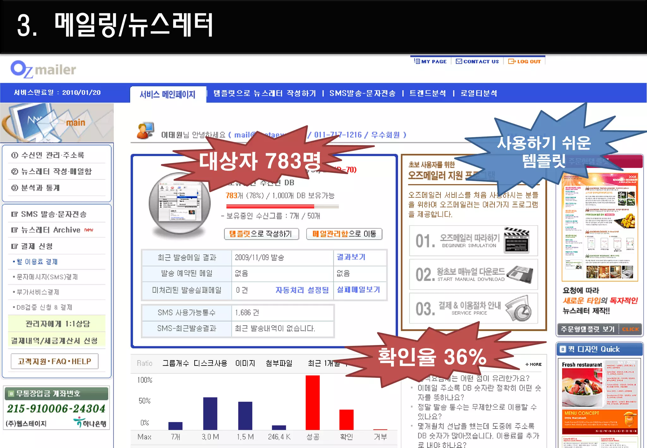Click the main envelope banner image
The height and width of the screenshot is (448, 647).
pyautogui.click(x=57, y=123)
